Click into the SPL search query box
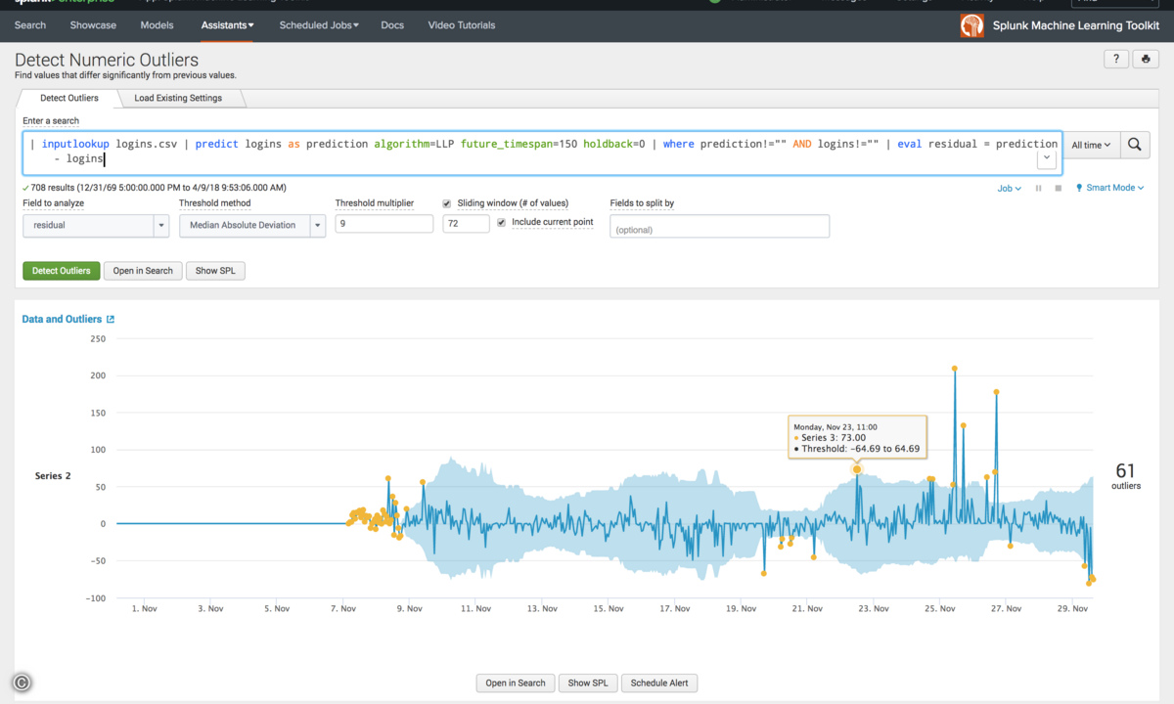Screen dimensions: 1174x704 point(542,152)
